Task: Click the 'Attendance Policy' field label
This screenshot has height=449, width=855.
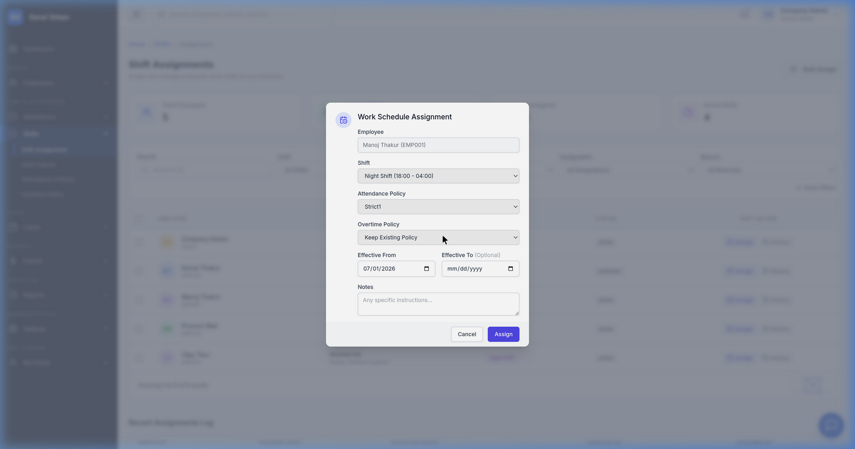Action: (x=382, y=194)
